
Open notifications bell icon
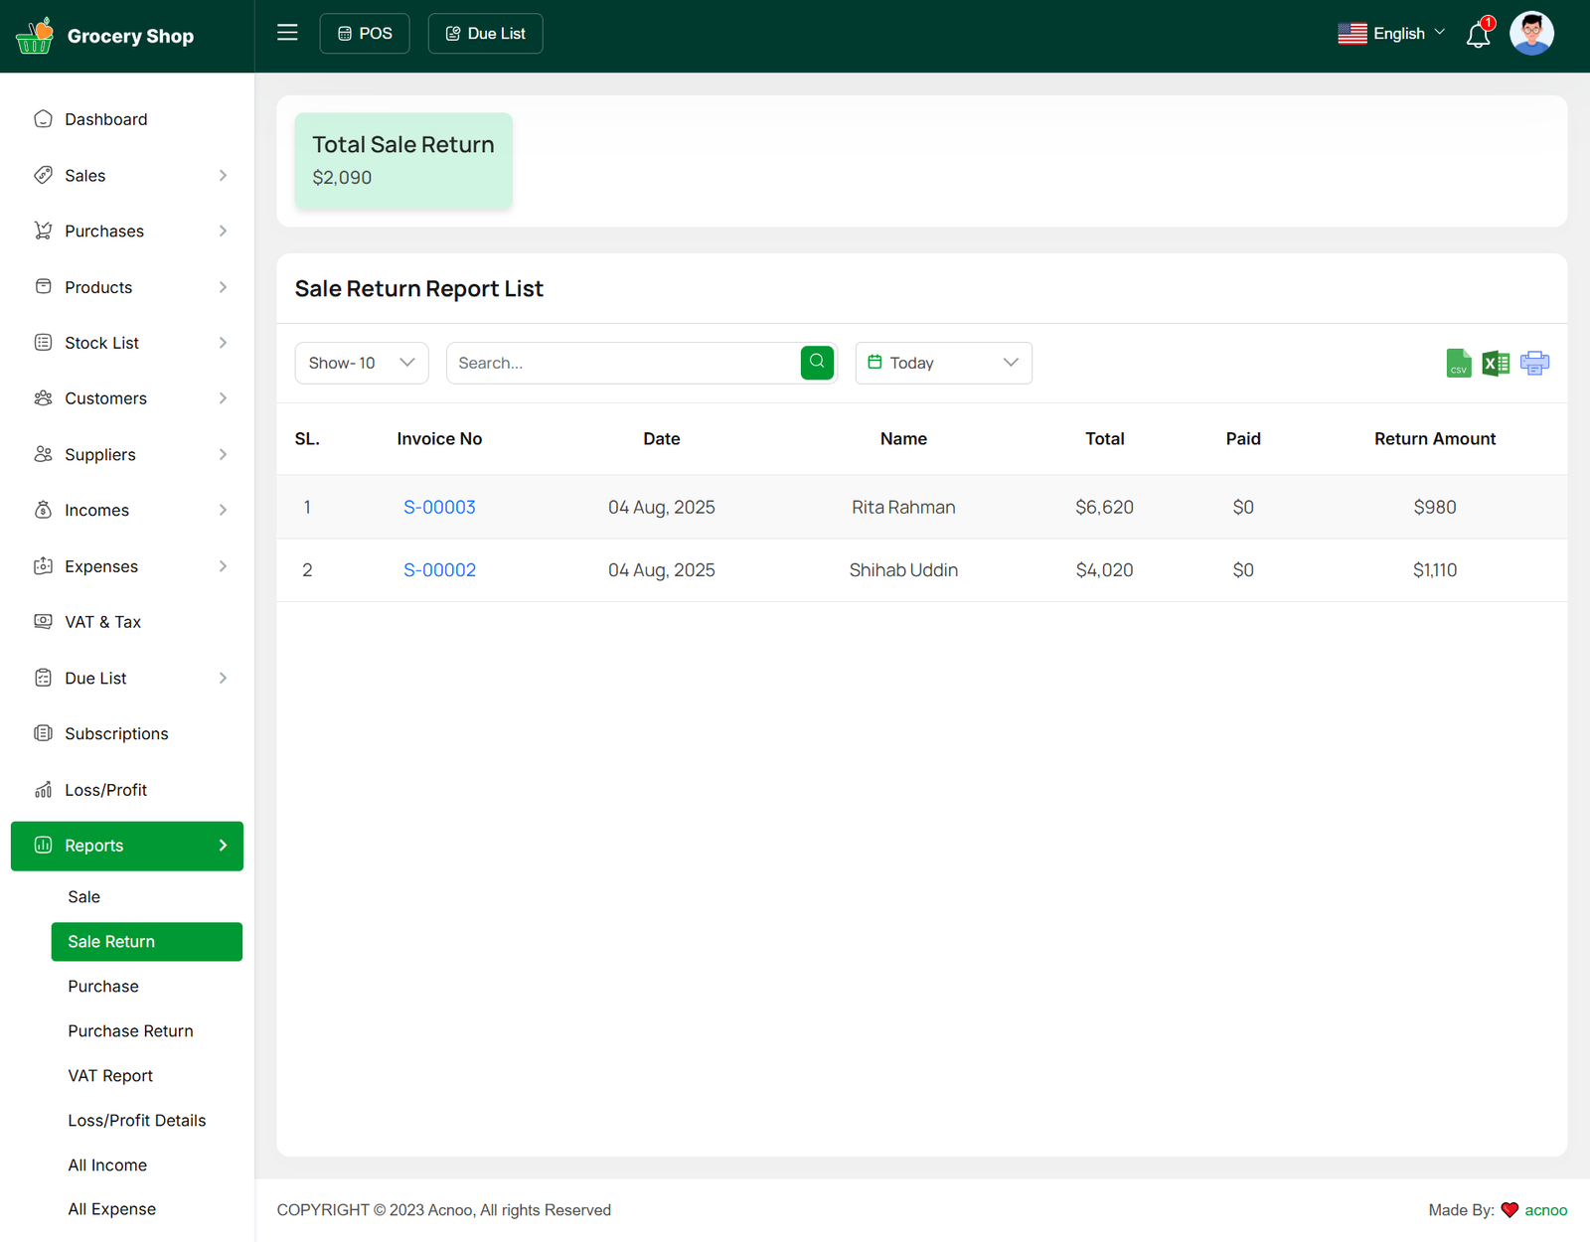pos(1478,36)
